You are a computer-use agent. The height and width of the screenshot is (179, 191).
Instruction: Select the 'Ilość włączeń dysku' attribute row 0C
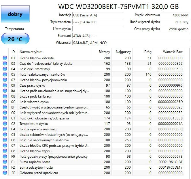coord(92,102)
